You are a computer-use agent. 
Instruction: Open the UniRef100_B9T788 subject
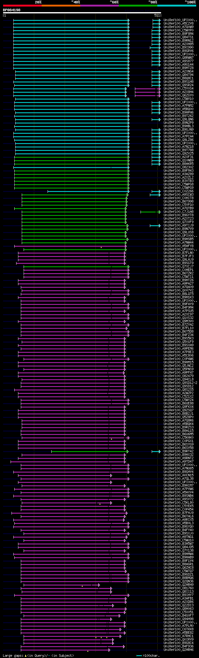point(178,150)
